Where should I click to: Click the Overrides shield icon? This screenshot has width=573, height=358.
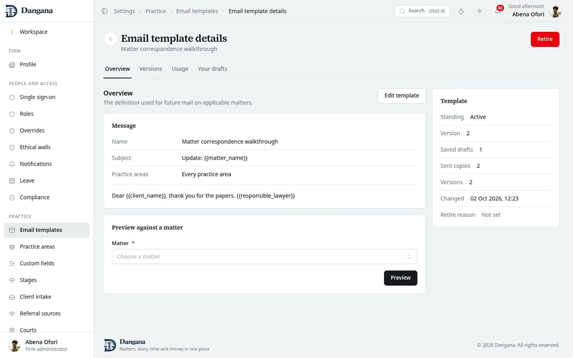[x=12, y=130]
